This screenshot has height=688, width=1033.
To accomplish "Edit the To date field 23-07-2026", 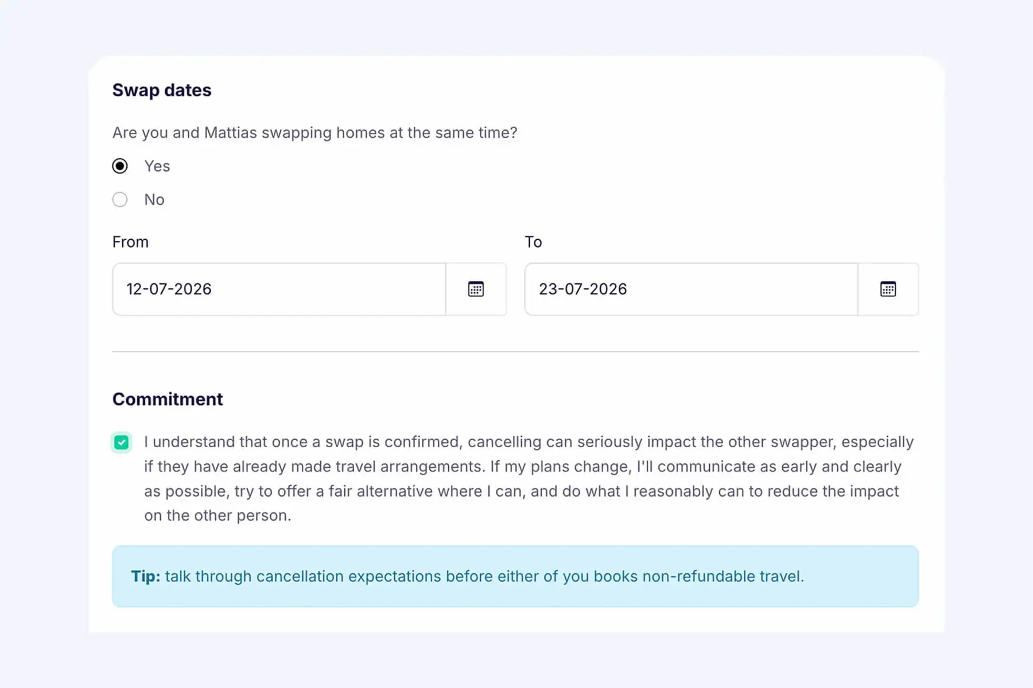I will (691, 289).
